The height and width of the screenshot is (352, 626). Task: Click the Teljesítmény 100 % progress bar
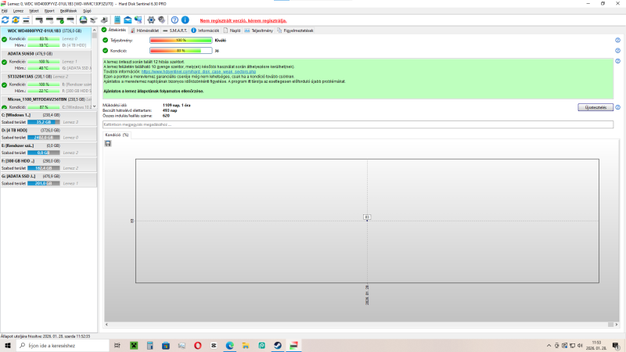pyautogui.click(x=181, y=41)
